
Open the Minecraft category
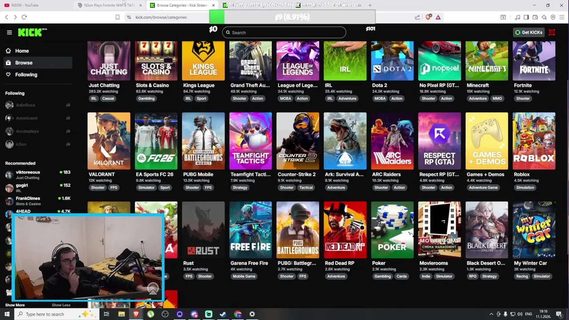pyautogui.click(x=487, y=61)
